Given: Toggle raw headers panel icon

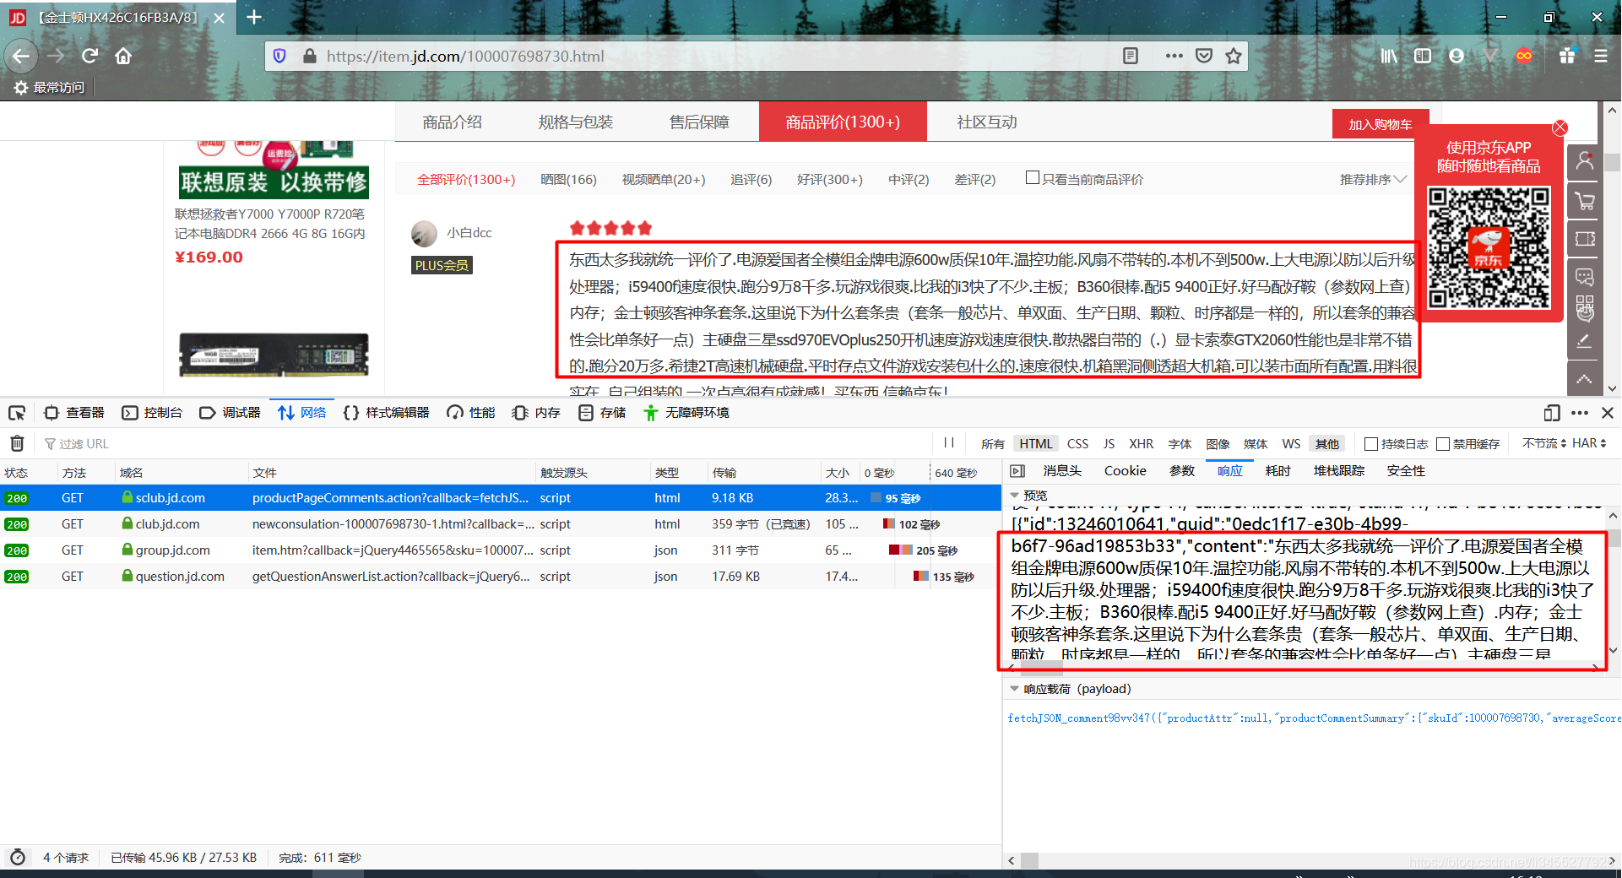Looking at the screenshot, I should pyautogui.click(x=1017, y=471).
